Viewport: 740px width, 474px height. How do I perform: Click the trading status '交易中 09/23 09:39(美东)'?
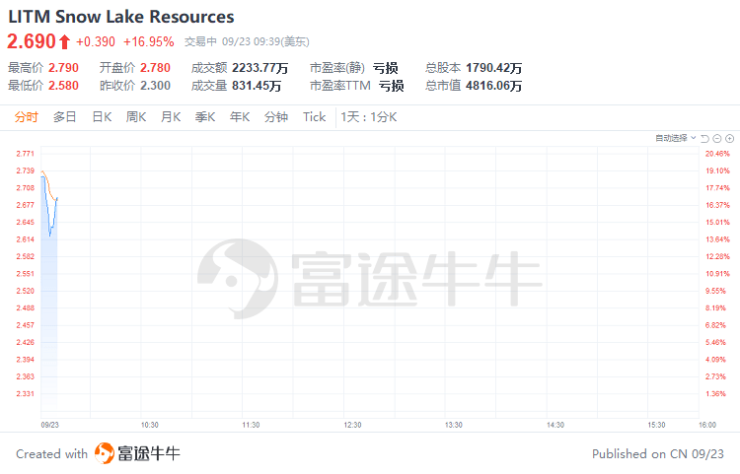pos(247,42)
